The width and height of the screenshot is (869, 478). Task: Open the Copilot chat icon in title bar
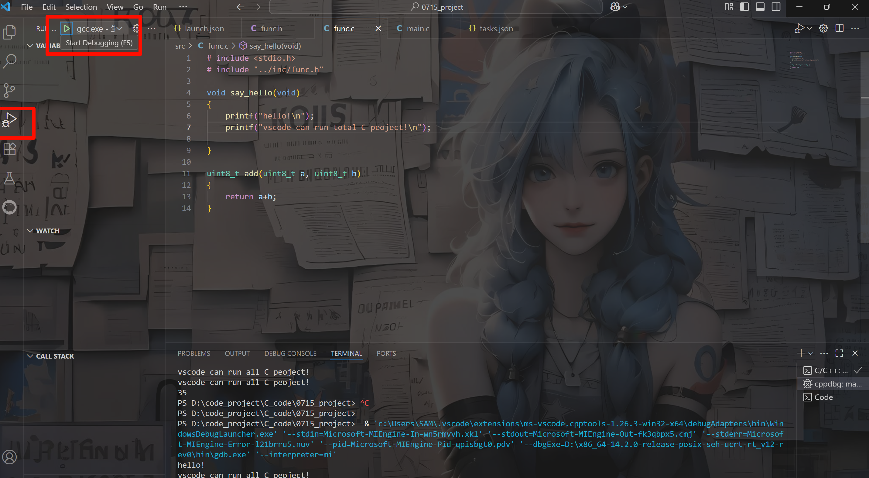[x=615, y=7]
